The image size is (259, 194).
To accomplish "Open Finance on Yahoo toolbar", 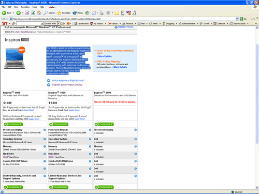I will click(x=128, y=23).
